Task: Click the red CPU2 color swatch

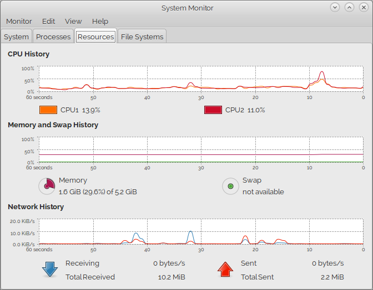Action: 213,110
